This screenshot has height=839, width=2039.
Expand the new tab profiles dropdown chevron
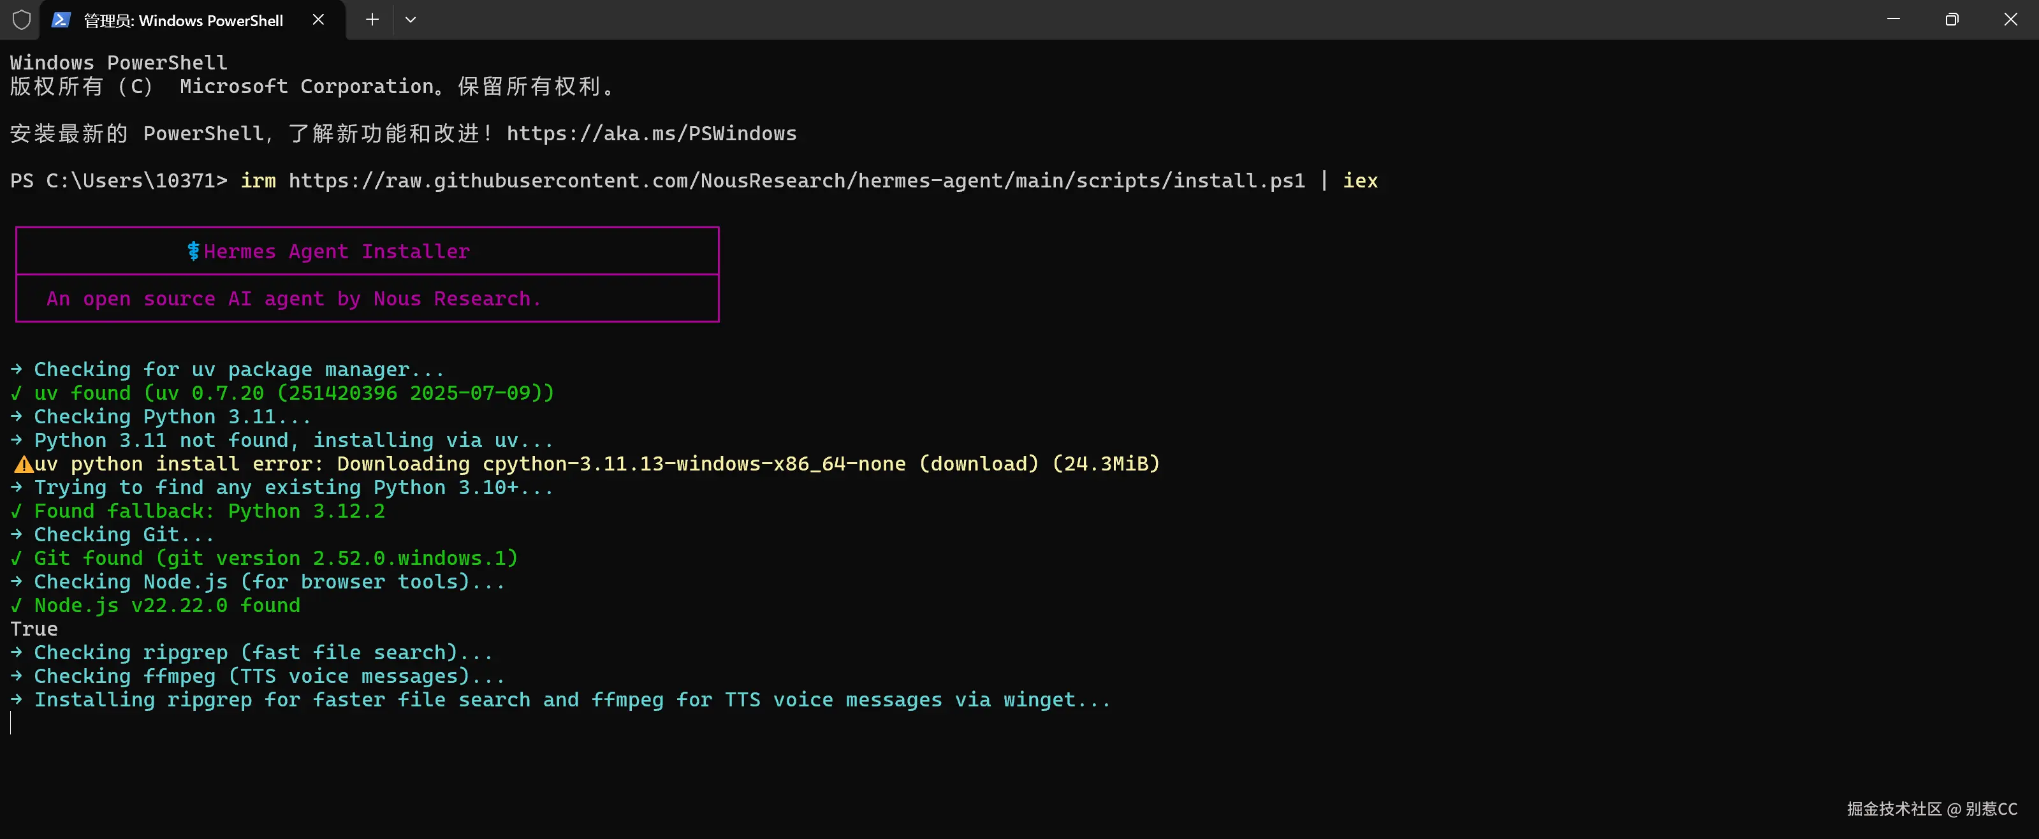(x=410, y=20)
